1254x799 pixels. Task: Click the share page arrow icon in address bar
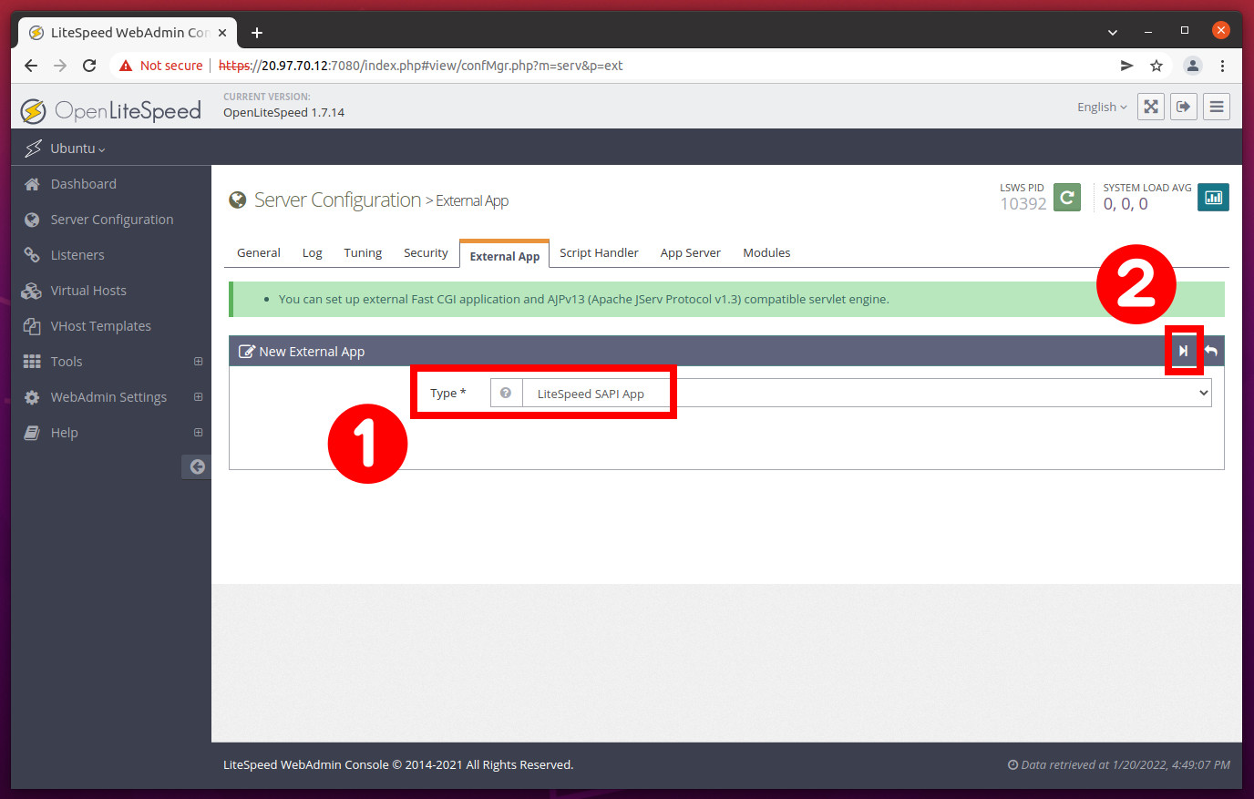pyautogui.click(x=1127, y=66)
